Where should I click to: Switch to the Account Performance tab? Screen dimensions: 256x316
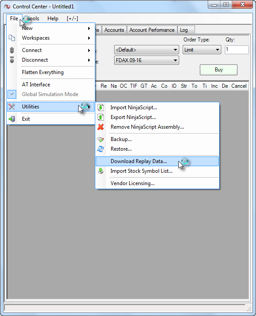[x=152, y=30]
